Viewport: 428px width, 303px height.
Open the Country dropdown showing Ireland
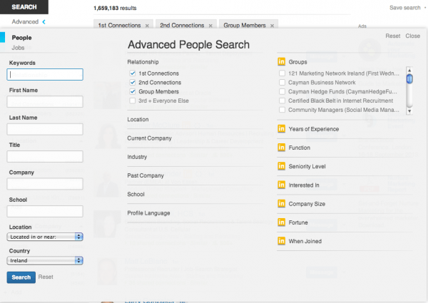(x=45, y=260)
